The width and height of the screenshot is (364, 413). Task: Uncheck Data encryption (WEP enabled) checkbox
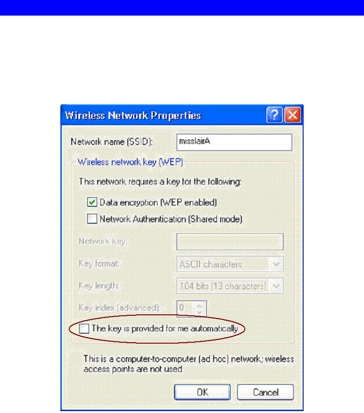point(92,202)
